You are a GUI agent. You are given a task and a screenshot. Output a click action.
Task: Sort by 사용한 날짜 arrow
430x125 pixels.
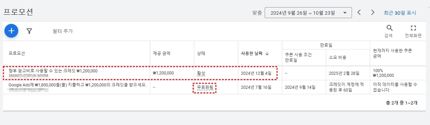click(267, 54)
